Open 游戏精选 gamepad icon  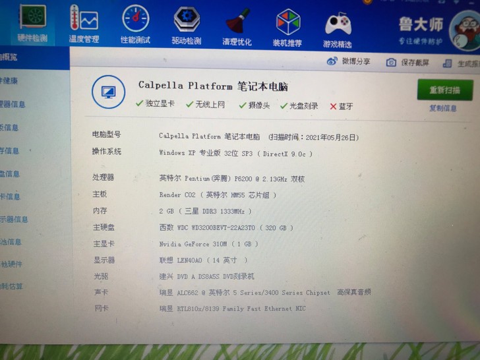(x=338, y=24)
